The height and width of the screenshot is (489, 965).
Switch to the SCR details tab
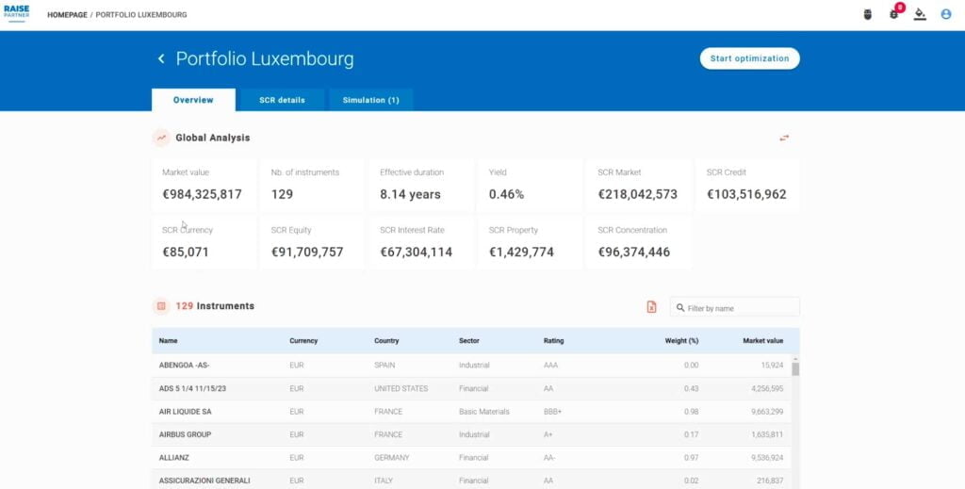pos(282,100)
